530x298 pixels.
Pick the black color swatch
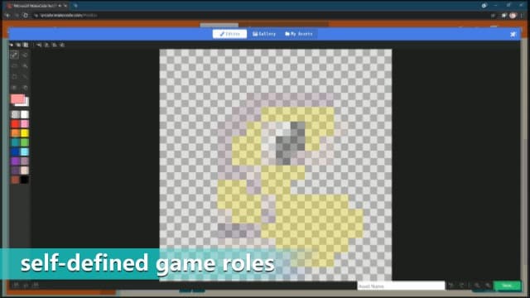[x=24, y=180]
